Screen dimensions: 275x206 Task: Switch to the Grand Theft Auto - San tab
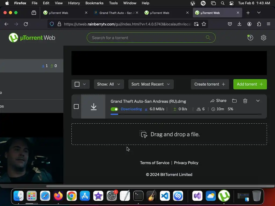click(x=116, y=13)
